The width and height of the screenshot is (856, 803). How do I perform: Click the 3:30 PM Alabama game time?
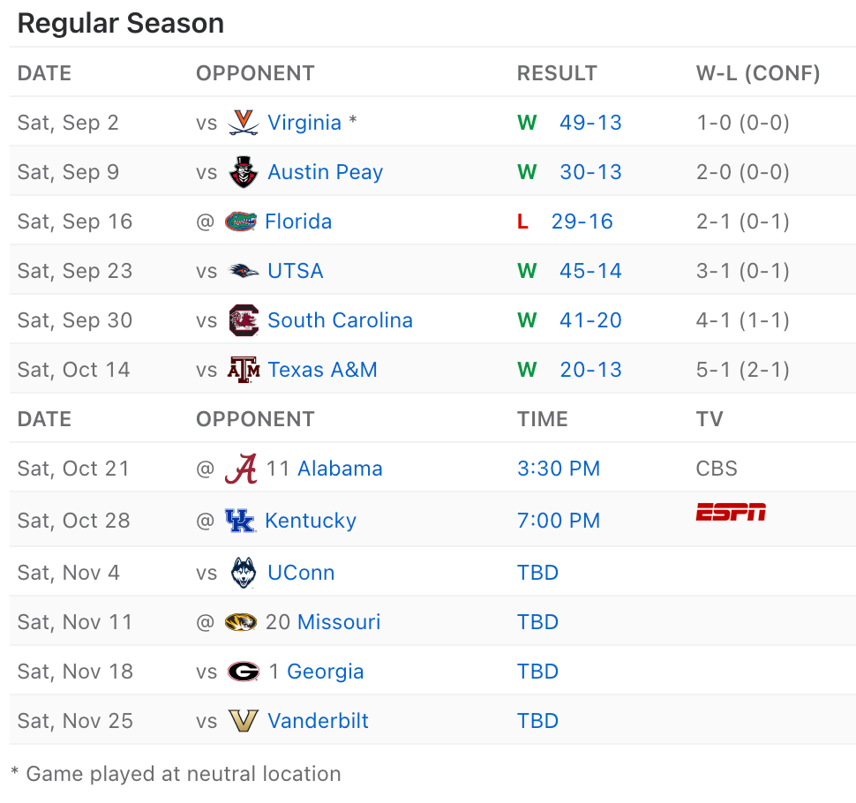click(x=559, y=468)
